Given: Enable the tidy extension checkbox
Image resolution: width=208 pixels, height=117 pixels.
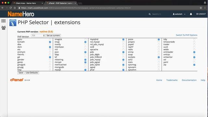Looking at the screenshot, I should tap(194, 39).
